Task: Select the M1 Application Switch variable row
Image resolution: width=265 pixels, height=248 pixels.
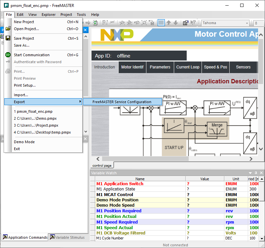Action: 120,184
